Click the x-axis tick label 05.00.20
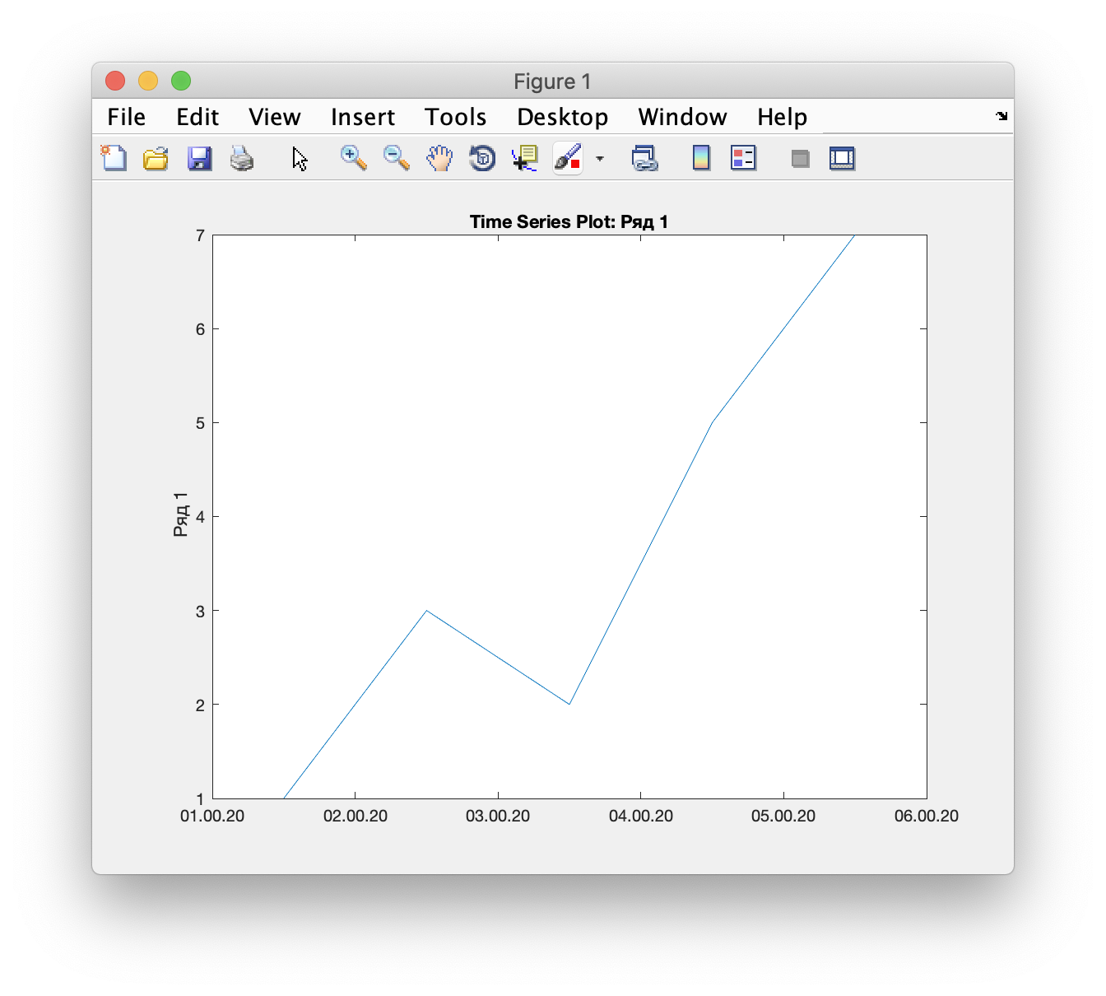Screen dimensions: 1106x996 783,816
